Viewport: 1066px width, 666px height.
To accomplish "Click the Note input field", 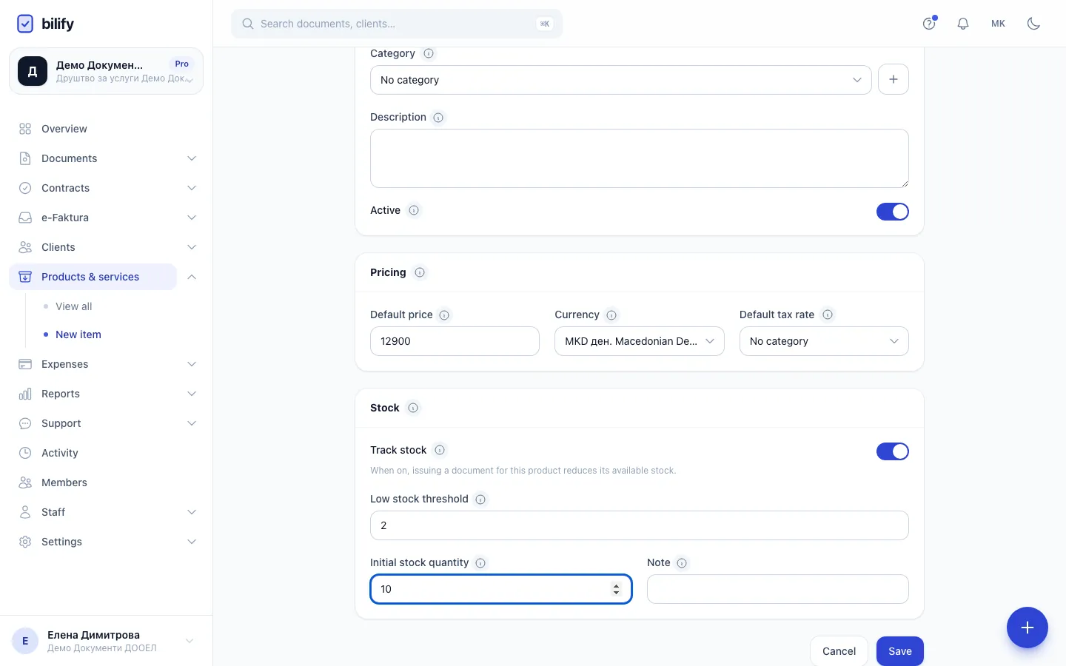I will tap(778, 589).
